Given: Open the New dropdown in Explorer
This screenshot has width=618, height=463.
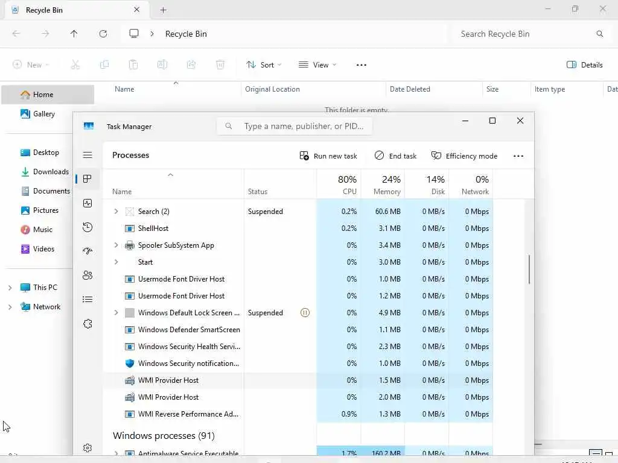Looking at the screenshot, I should pos(31,65).
